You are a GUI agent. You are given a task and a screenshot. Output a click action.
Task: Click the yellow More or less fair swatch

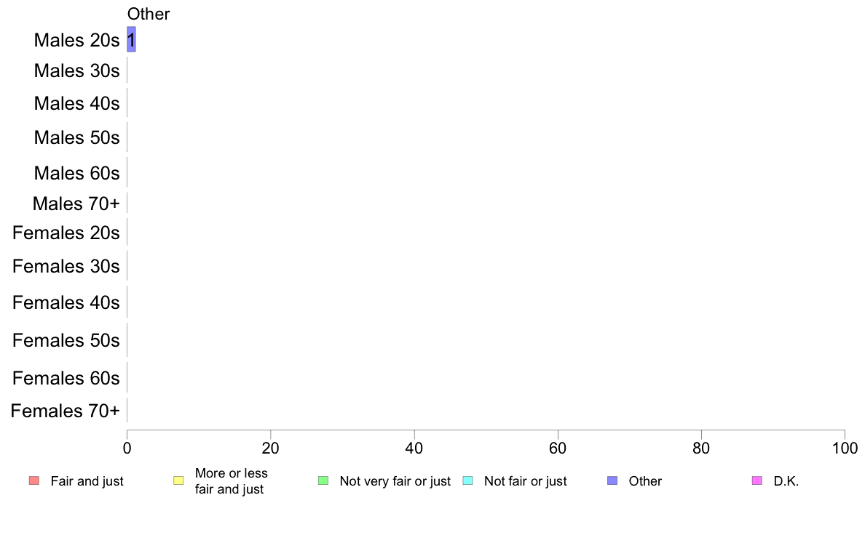pos(178,480)
